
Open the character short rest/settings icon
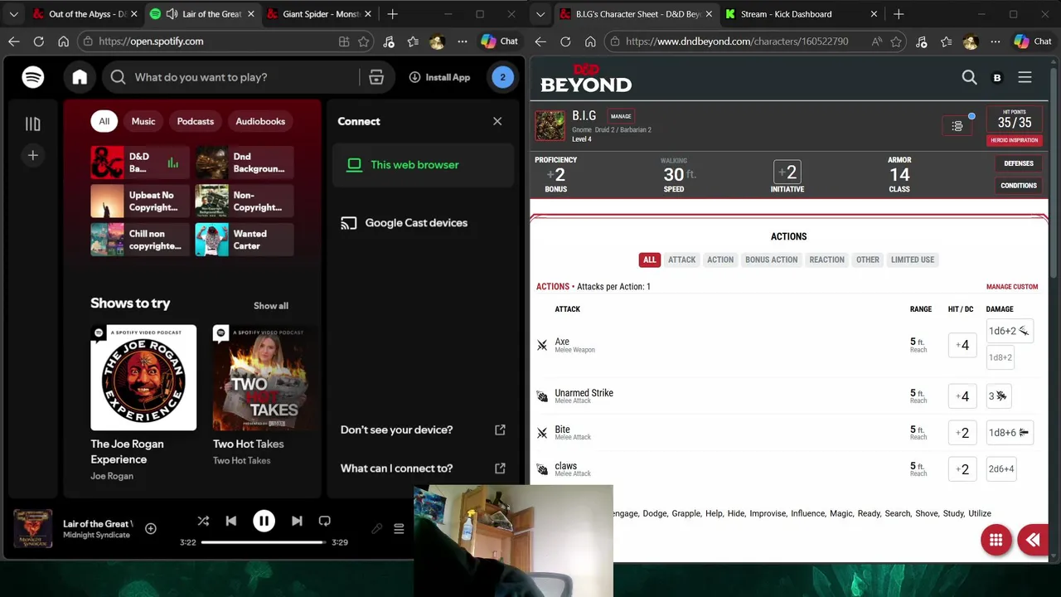pyautogui.click(x=957, y=126)
